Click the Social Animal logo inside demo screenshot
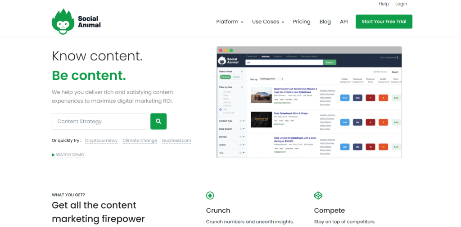The image size is (461, 227). 227,61
